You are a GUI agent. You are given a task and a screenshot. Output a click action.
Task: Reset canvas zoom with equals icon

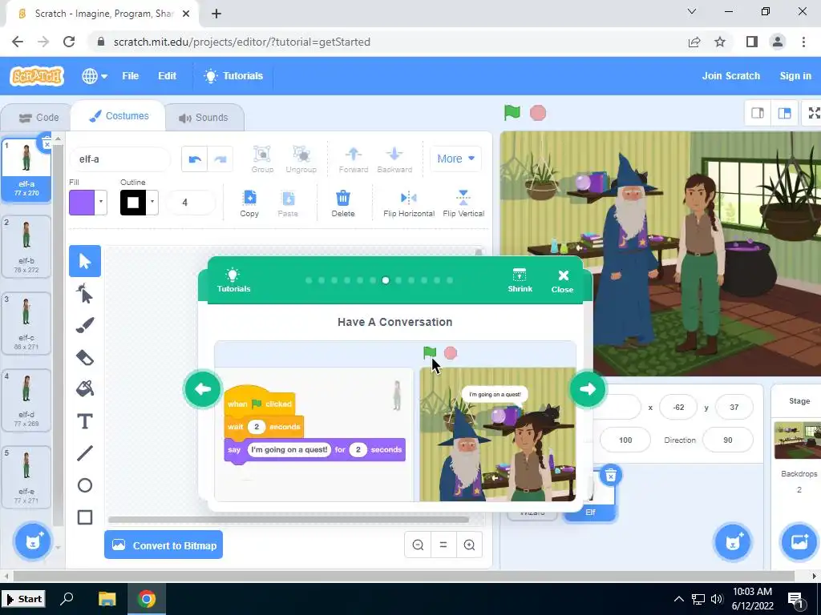pos(443,545)
